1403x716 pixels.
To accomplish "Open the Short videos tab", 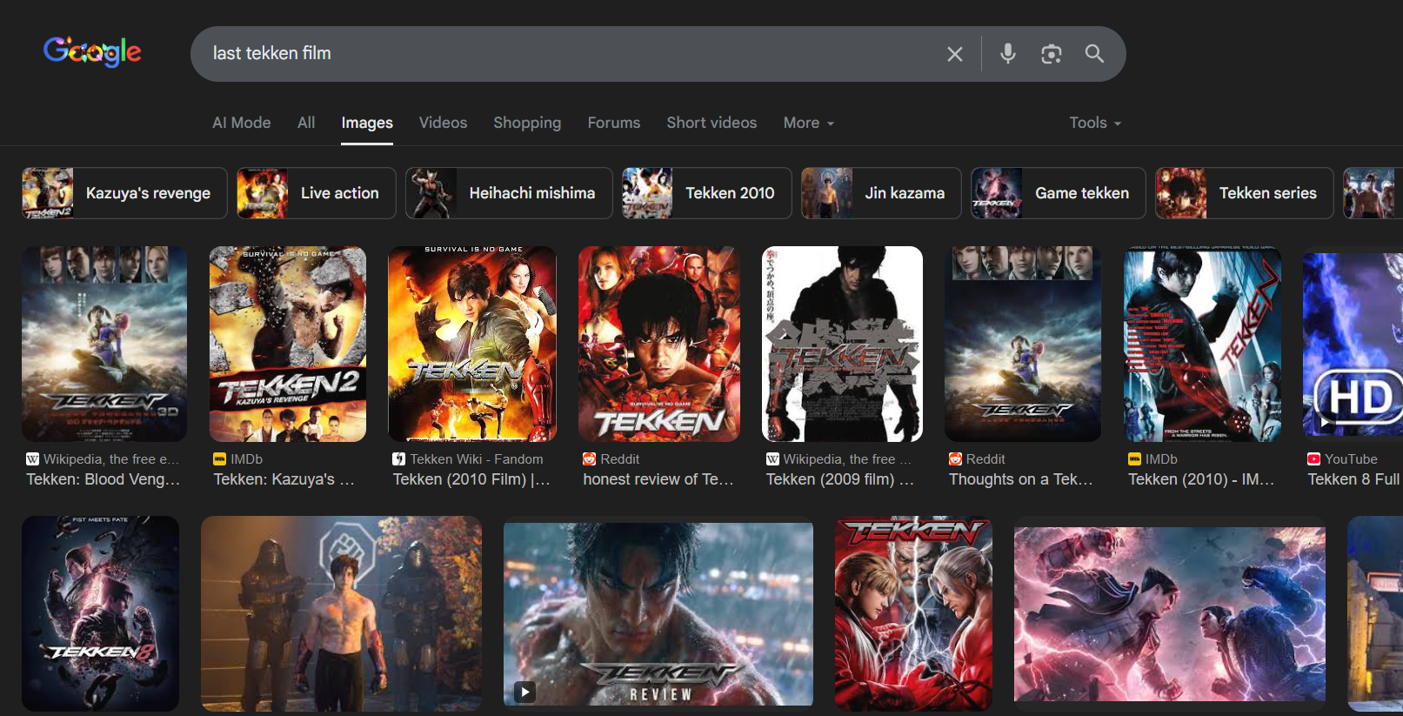I will (x=712, y=123).
